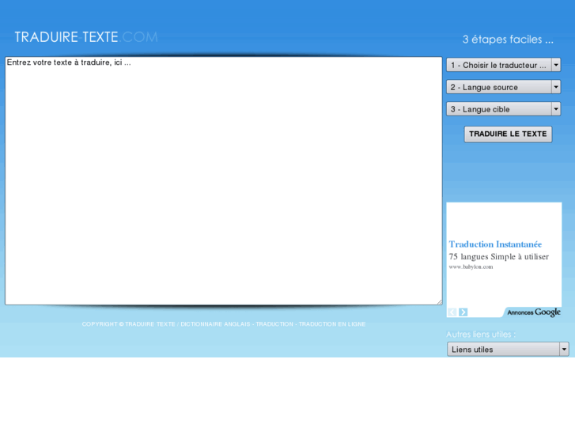Open the 'Liens utiles' dropdown
Screen dimensions: 575x431
click(508, 350)
